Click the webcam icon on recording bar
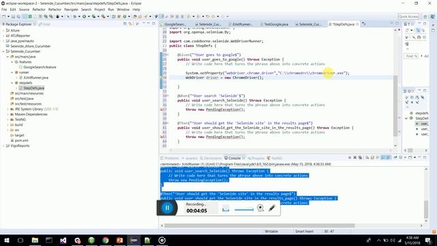Image resolution: width=437 pixels, height=246 pixels. [260, 208]
